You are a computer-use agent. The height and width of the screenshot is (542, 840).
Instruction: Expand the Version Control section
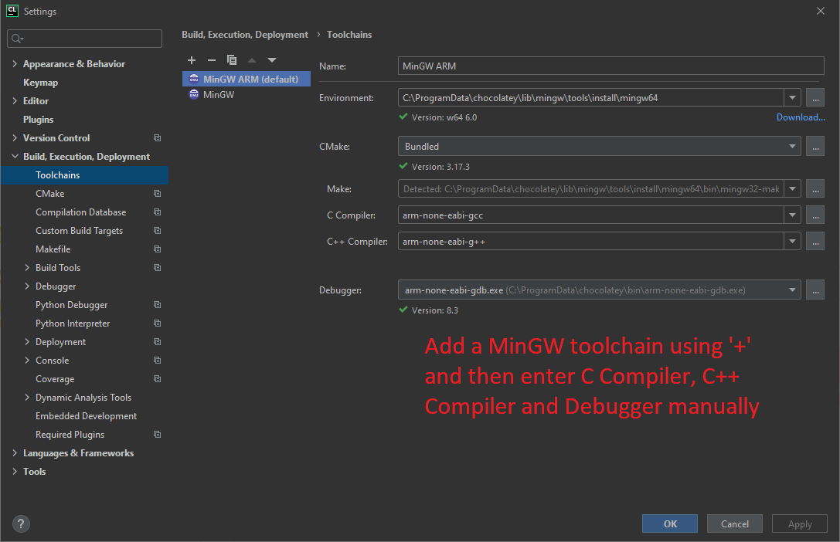tap(15, 138)
